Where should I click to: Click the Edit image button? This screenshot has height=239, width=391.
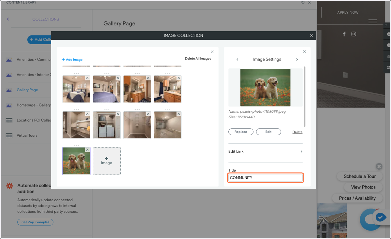[x=268, y=132]
